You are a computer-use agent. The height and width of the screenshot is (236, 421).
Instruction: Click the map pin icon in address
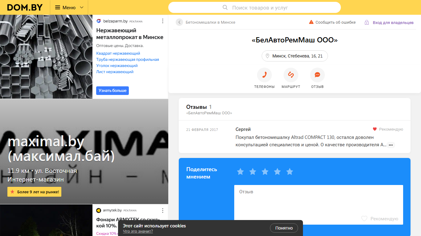tap(268, 56)
